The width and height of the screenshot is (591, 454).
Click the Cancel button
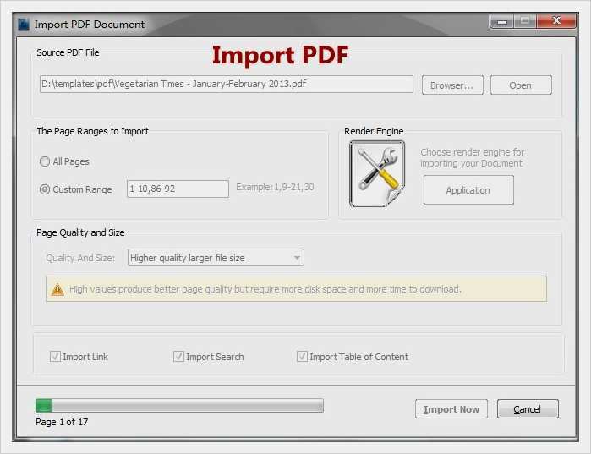click(x=528, y=409)
